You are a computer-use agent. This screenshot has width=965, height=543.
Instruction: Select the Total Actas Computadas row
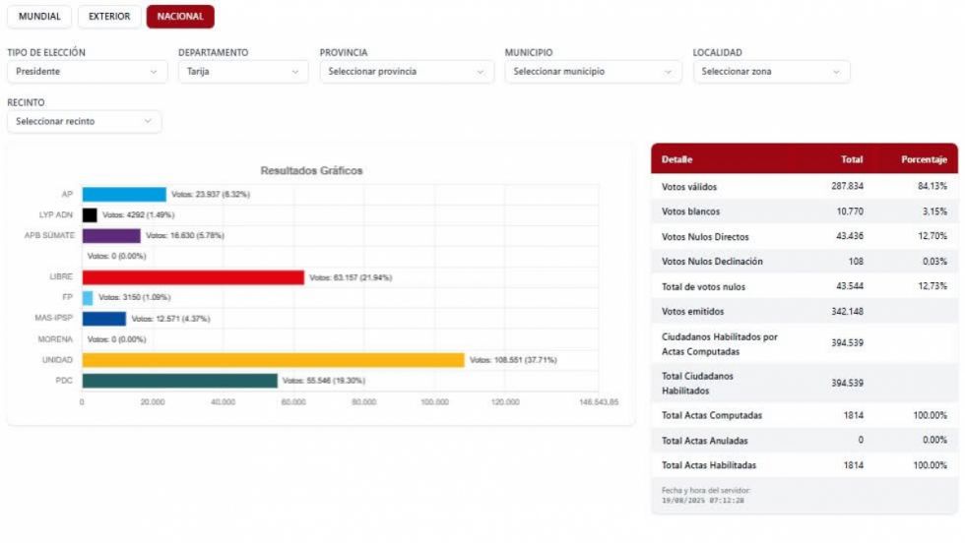pyautogui.click(x=804, y=416)
